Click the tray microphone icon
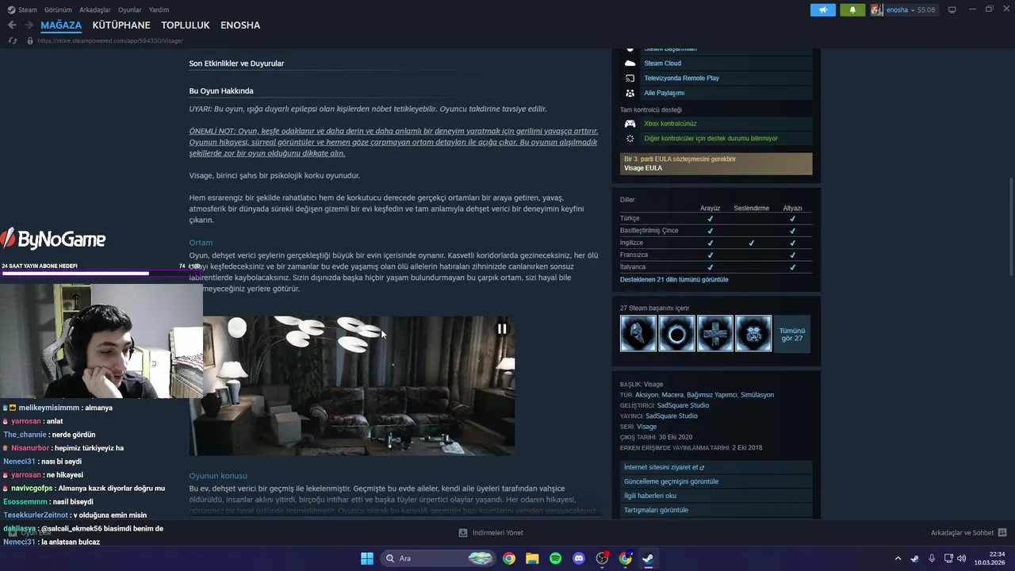1015x571 pixels. (x=932, y=558)
